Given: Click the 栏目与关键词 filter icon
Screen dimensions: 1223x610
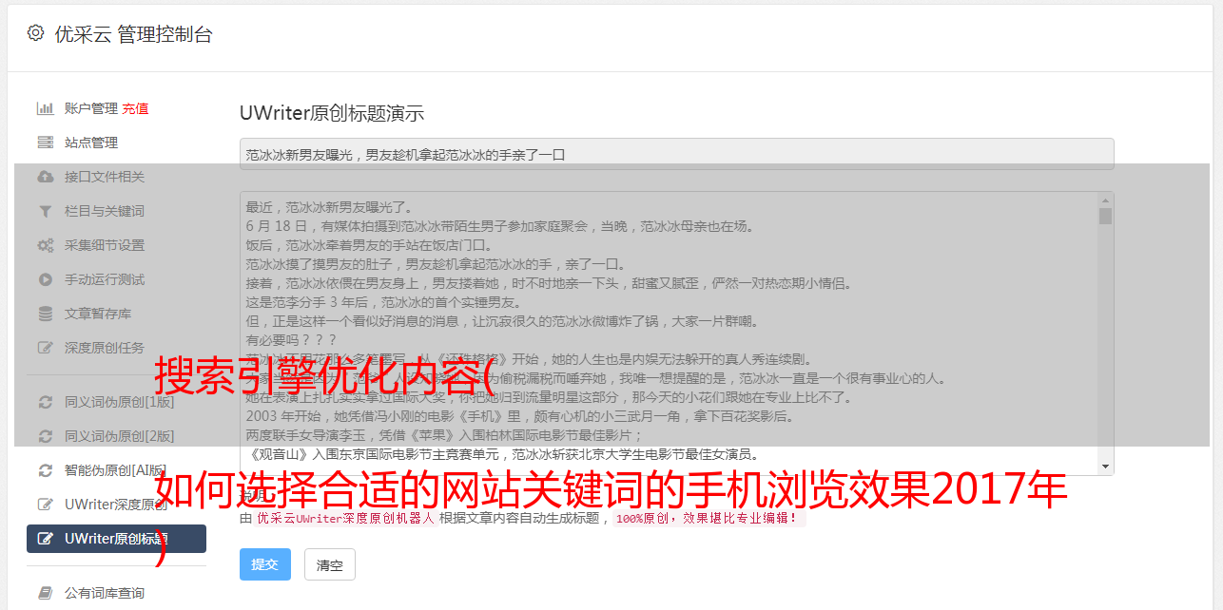Looking at the screenshot, I should (45, 211).
